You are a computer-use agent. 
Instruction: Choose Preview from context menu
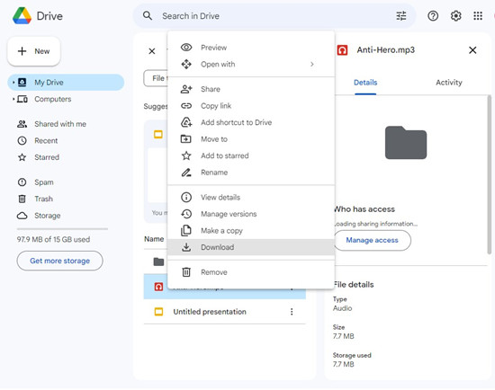coord(251,48)
